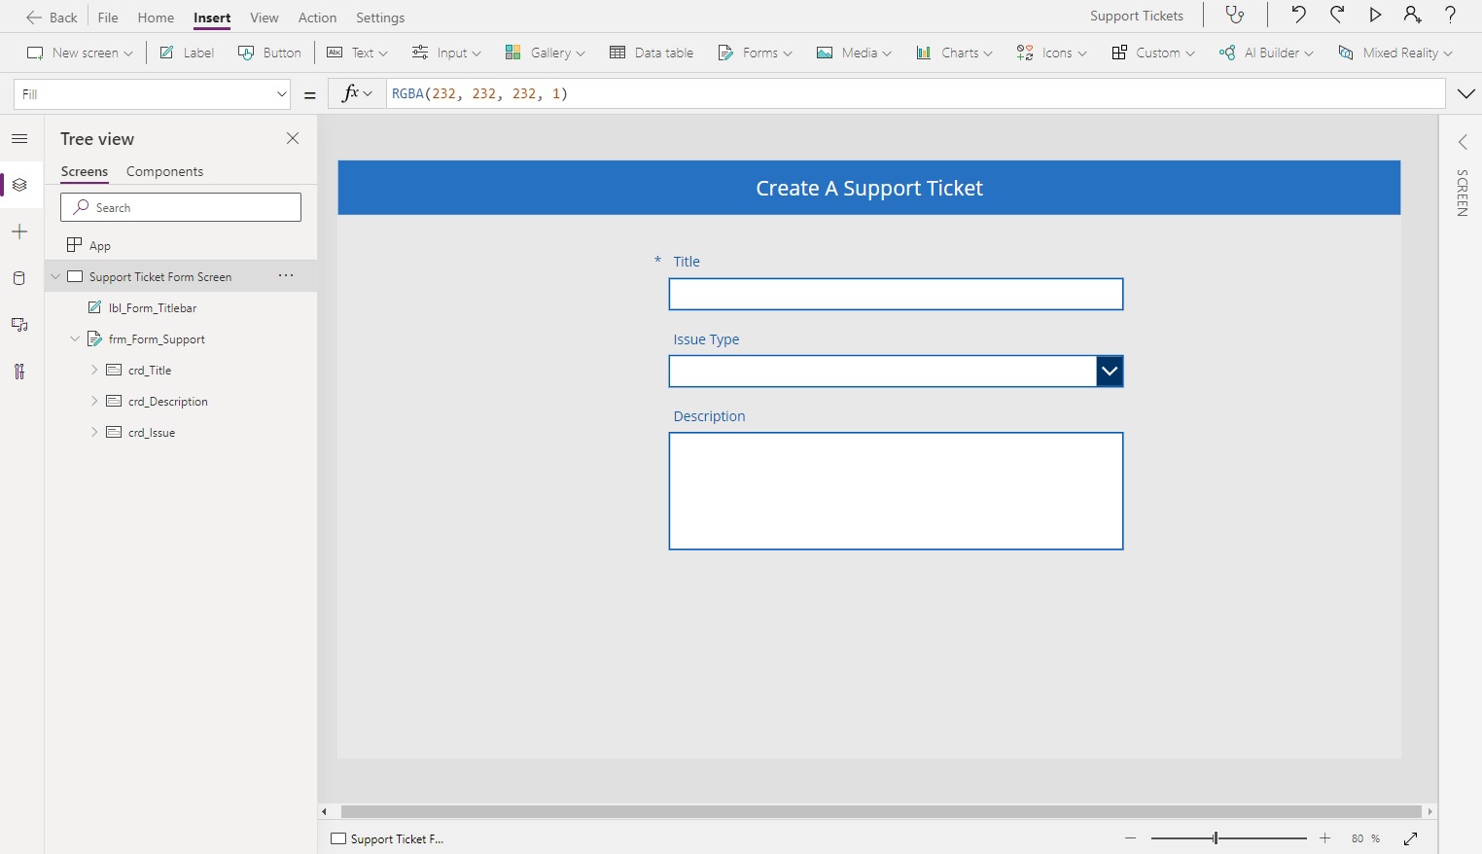
Task: Undo the last action
Action: click(1299, 15)
